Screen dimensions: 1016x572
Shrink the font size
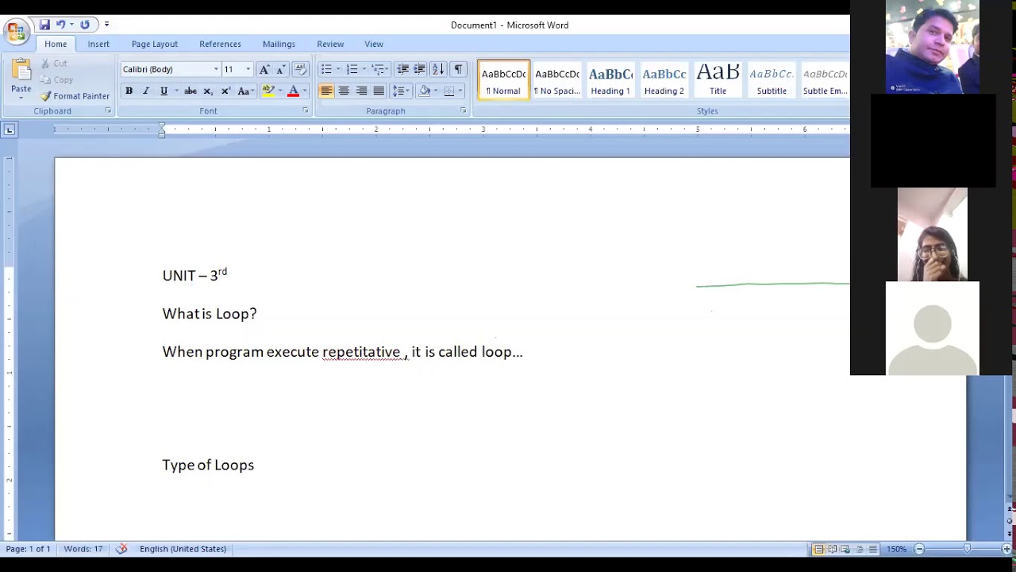click(280, 69)
